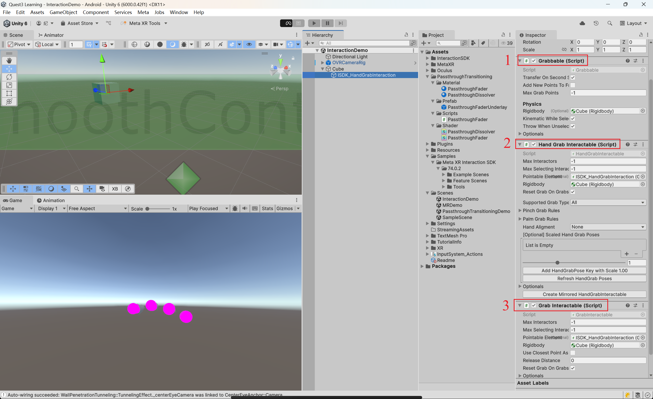Expand OVRCameraRig in Hierarchy
The image size is (653, 399).
322,63
